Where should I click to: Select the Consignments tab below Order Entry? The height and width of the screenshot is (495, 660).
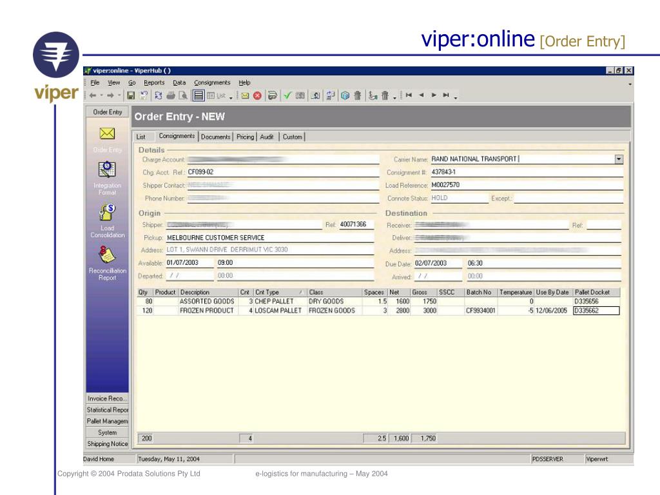click(177, 136)
